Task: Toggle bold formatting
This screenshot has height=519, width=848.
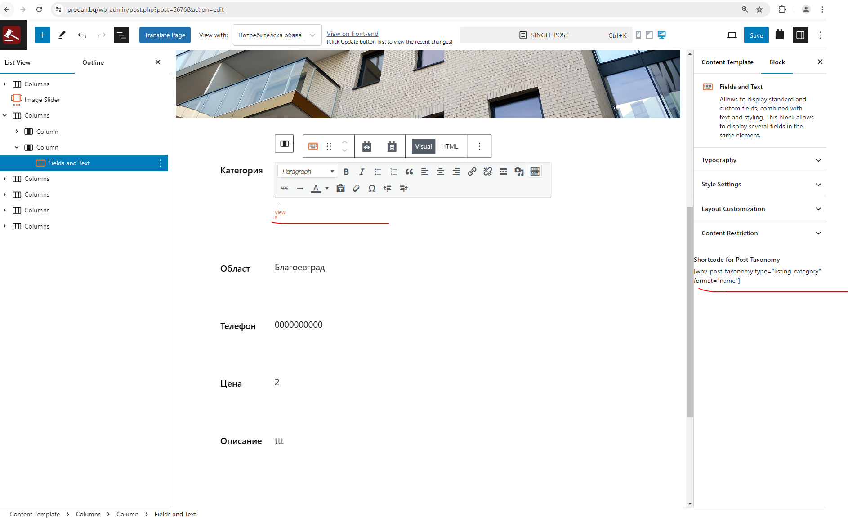Action: [x=346, y=172]
